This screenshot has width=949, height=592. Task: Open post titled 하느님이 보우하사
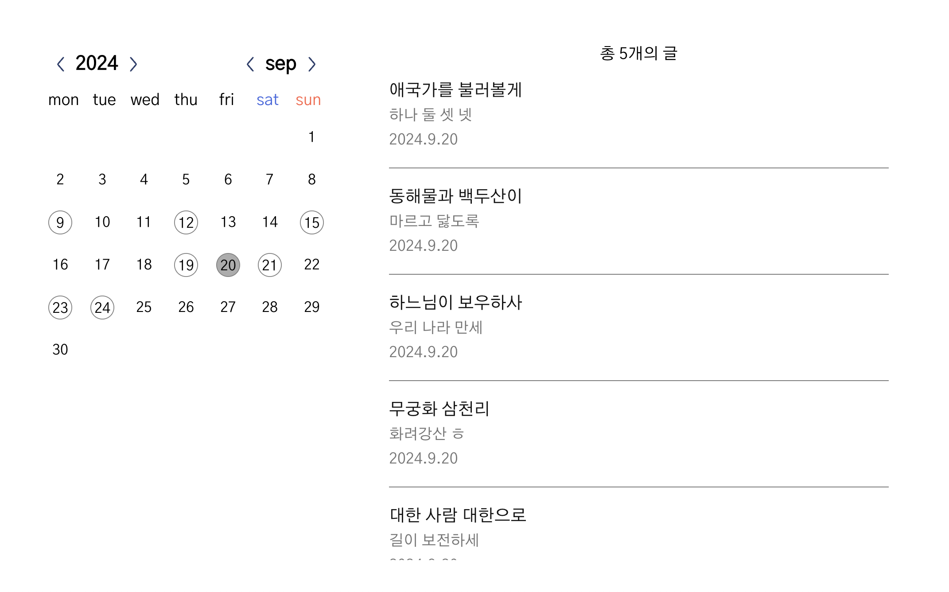click(455, 303)
